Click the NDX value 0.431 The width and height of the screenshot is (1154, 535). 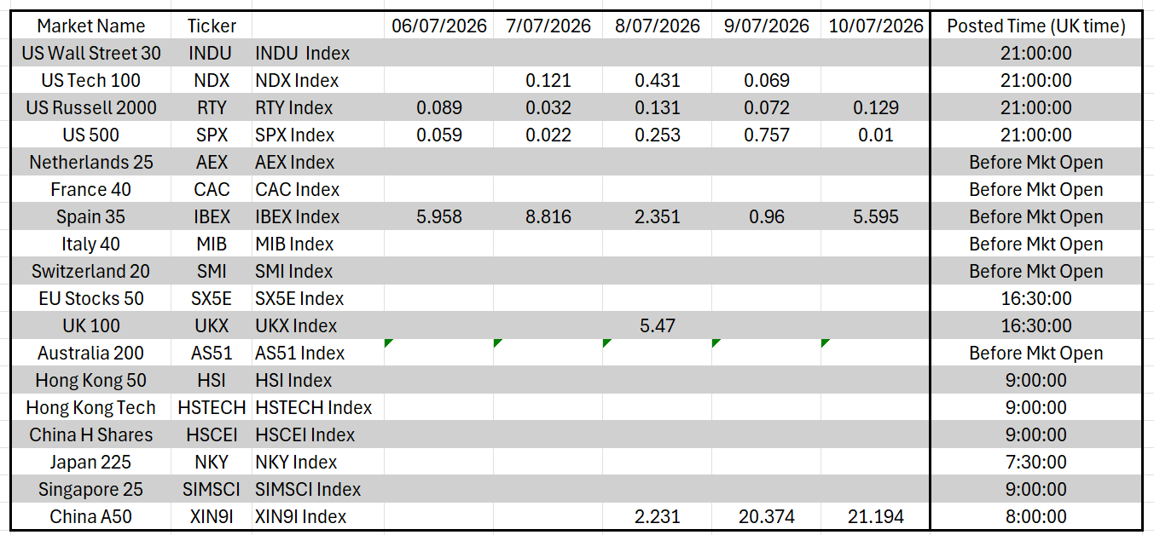point(658,80)
